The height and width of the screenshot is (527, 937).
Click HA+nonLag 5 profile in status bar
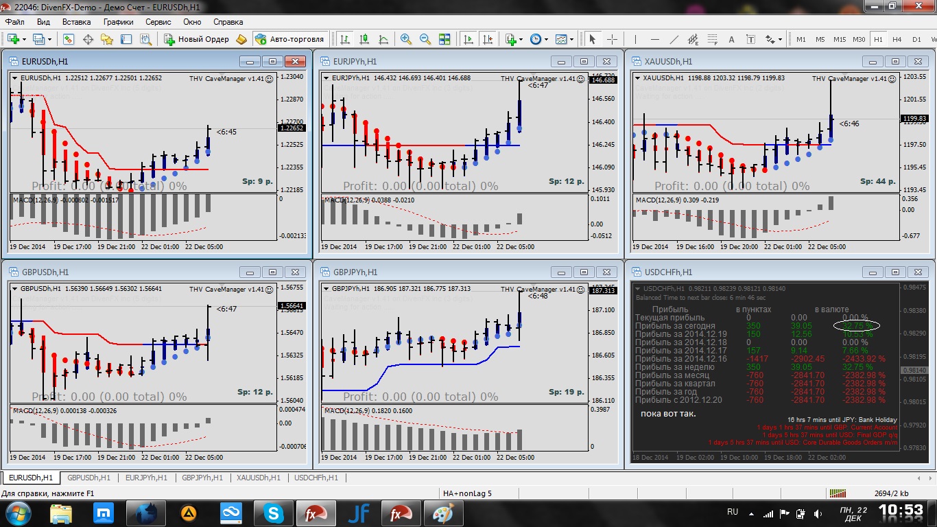(x=467, y=493)
